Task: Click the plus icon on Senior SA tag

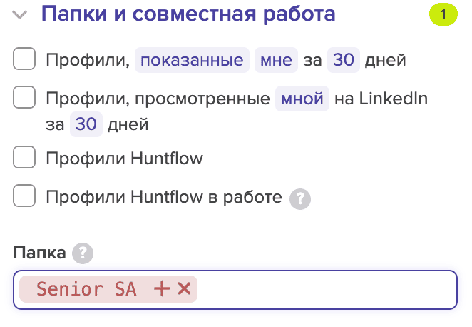Action: [x=163, y=289]
